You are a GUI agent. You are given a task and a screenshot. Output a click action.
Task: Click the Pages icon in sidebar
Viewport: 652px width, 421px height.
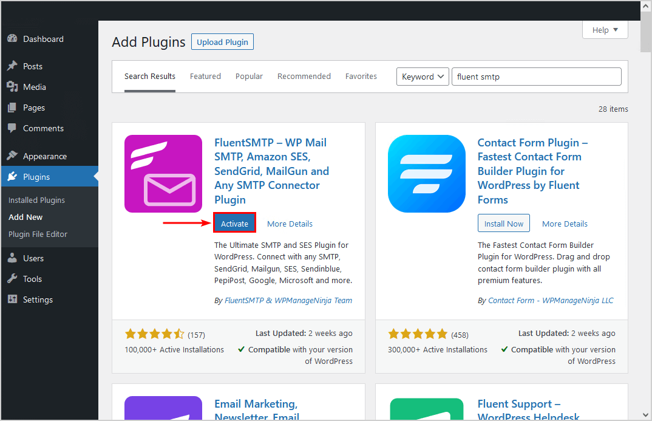(13, 108)
